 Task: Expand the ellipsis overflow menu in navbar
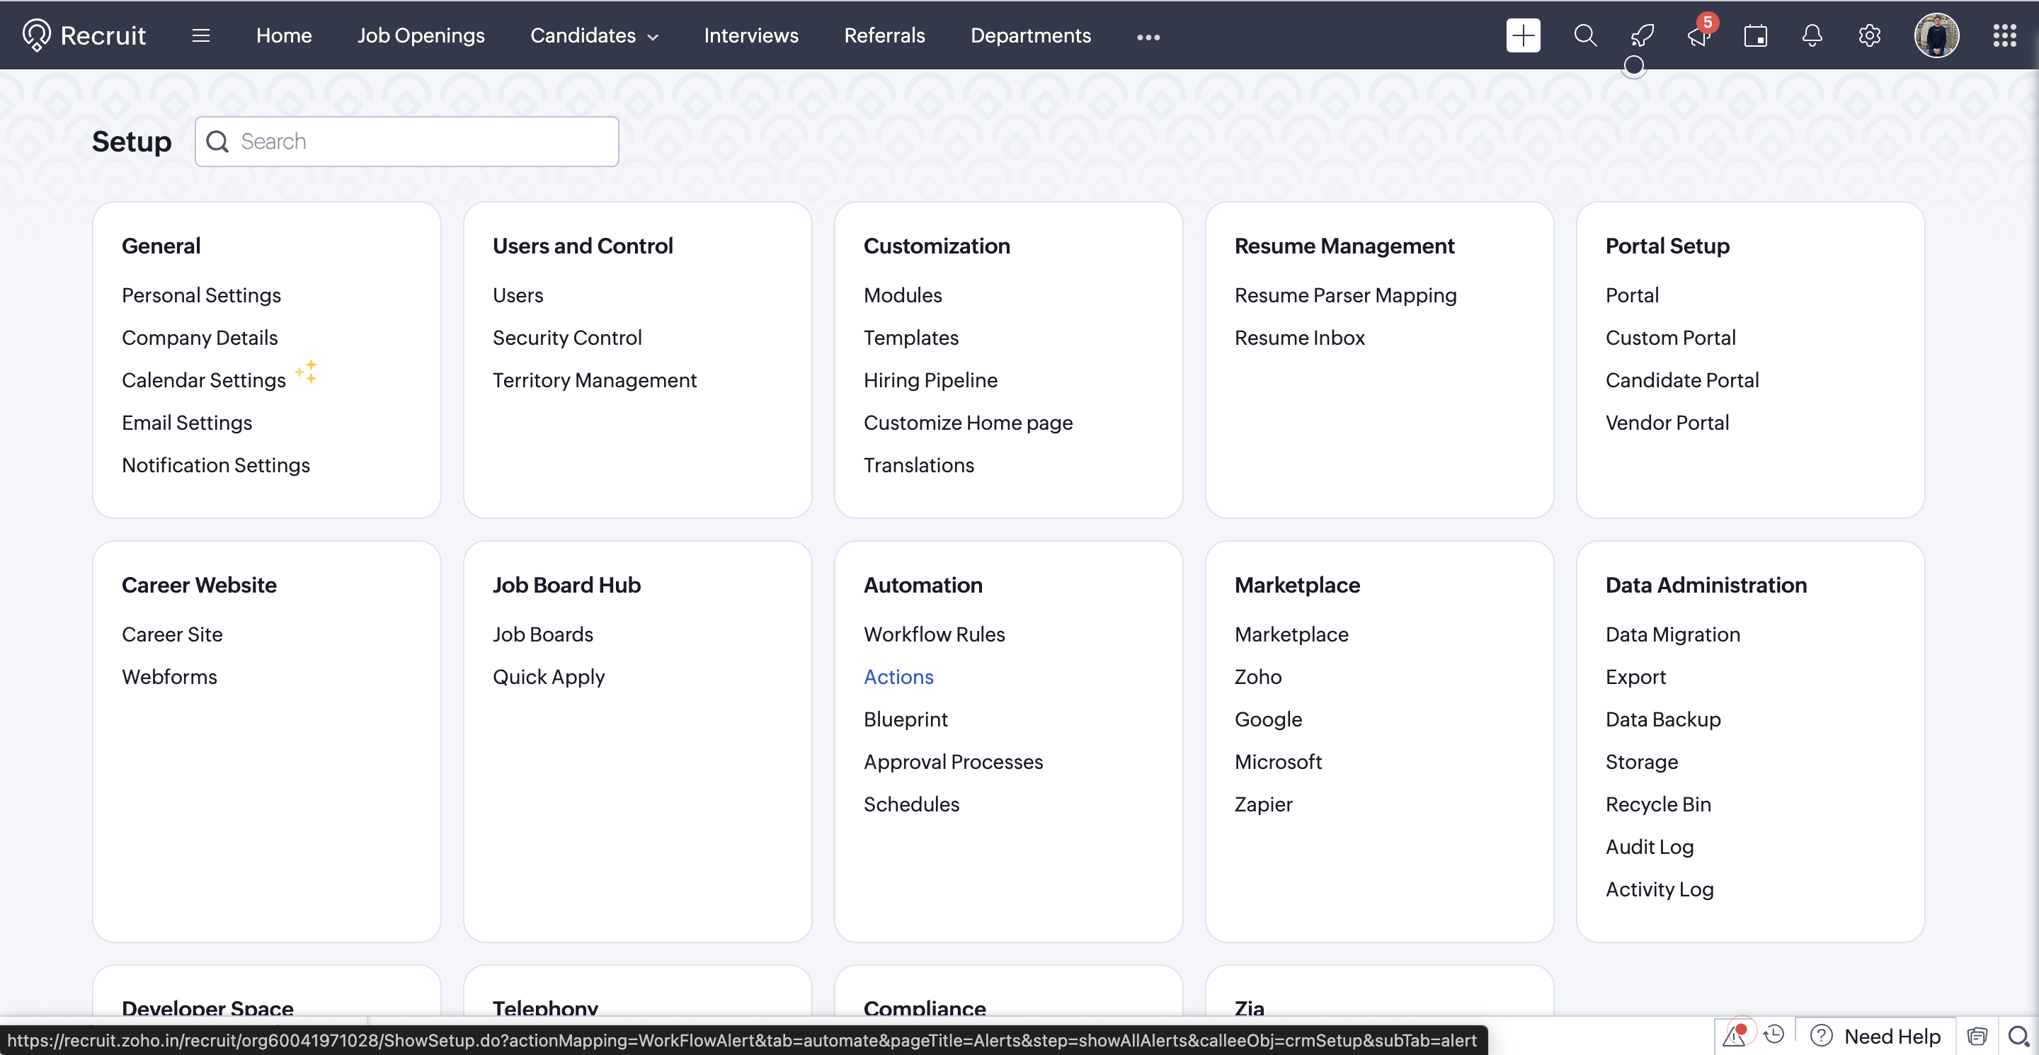pos(1148,38)
